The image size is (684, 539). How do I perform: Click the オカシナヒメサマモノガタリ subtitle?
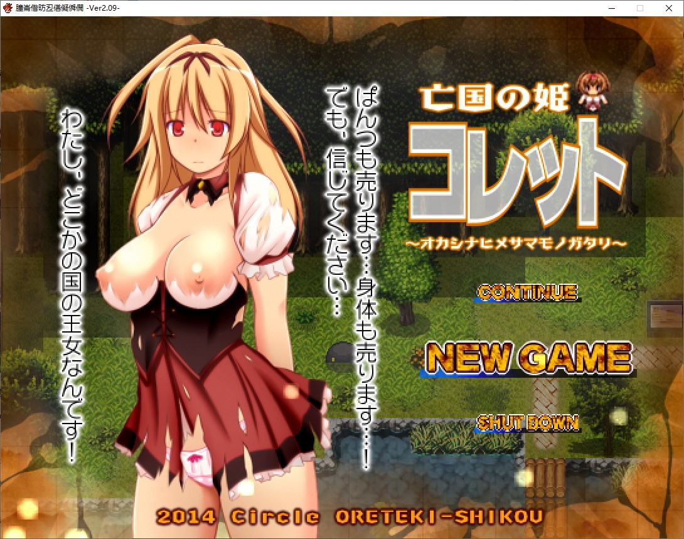click(x=516, y=243)
